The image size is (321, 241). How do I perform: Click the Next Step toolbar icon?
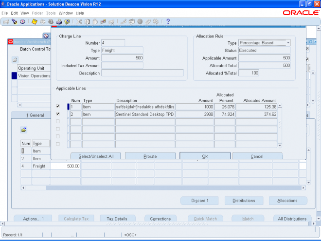(x=43, y=21)
